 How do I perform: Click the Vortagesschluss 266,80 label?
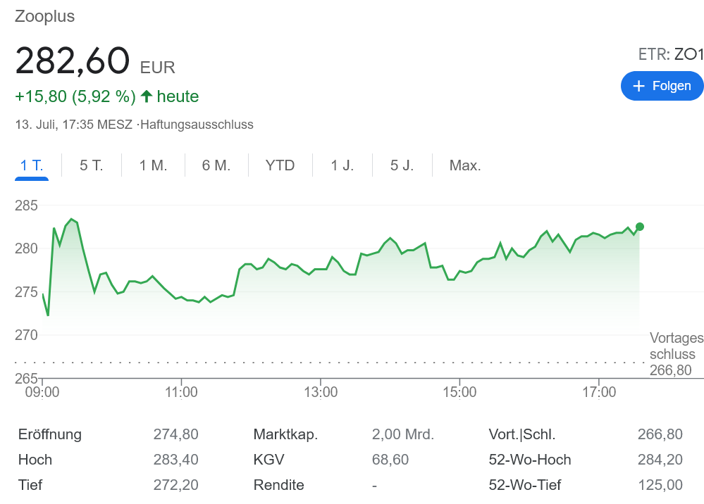coord(676,354)
